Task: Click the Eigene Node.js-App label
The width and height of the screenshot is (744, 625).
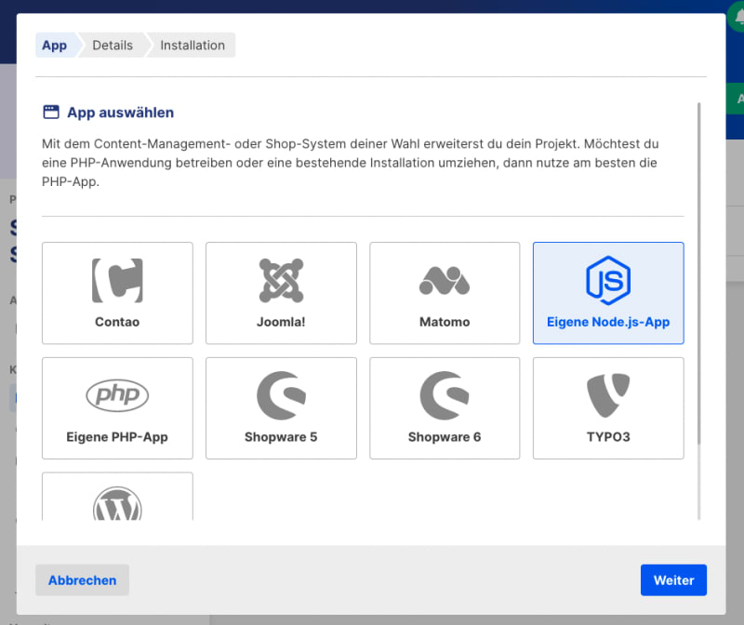Action: (608, 322)
